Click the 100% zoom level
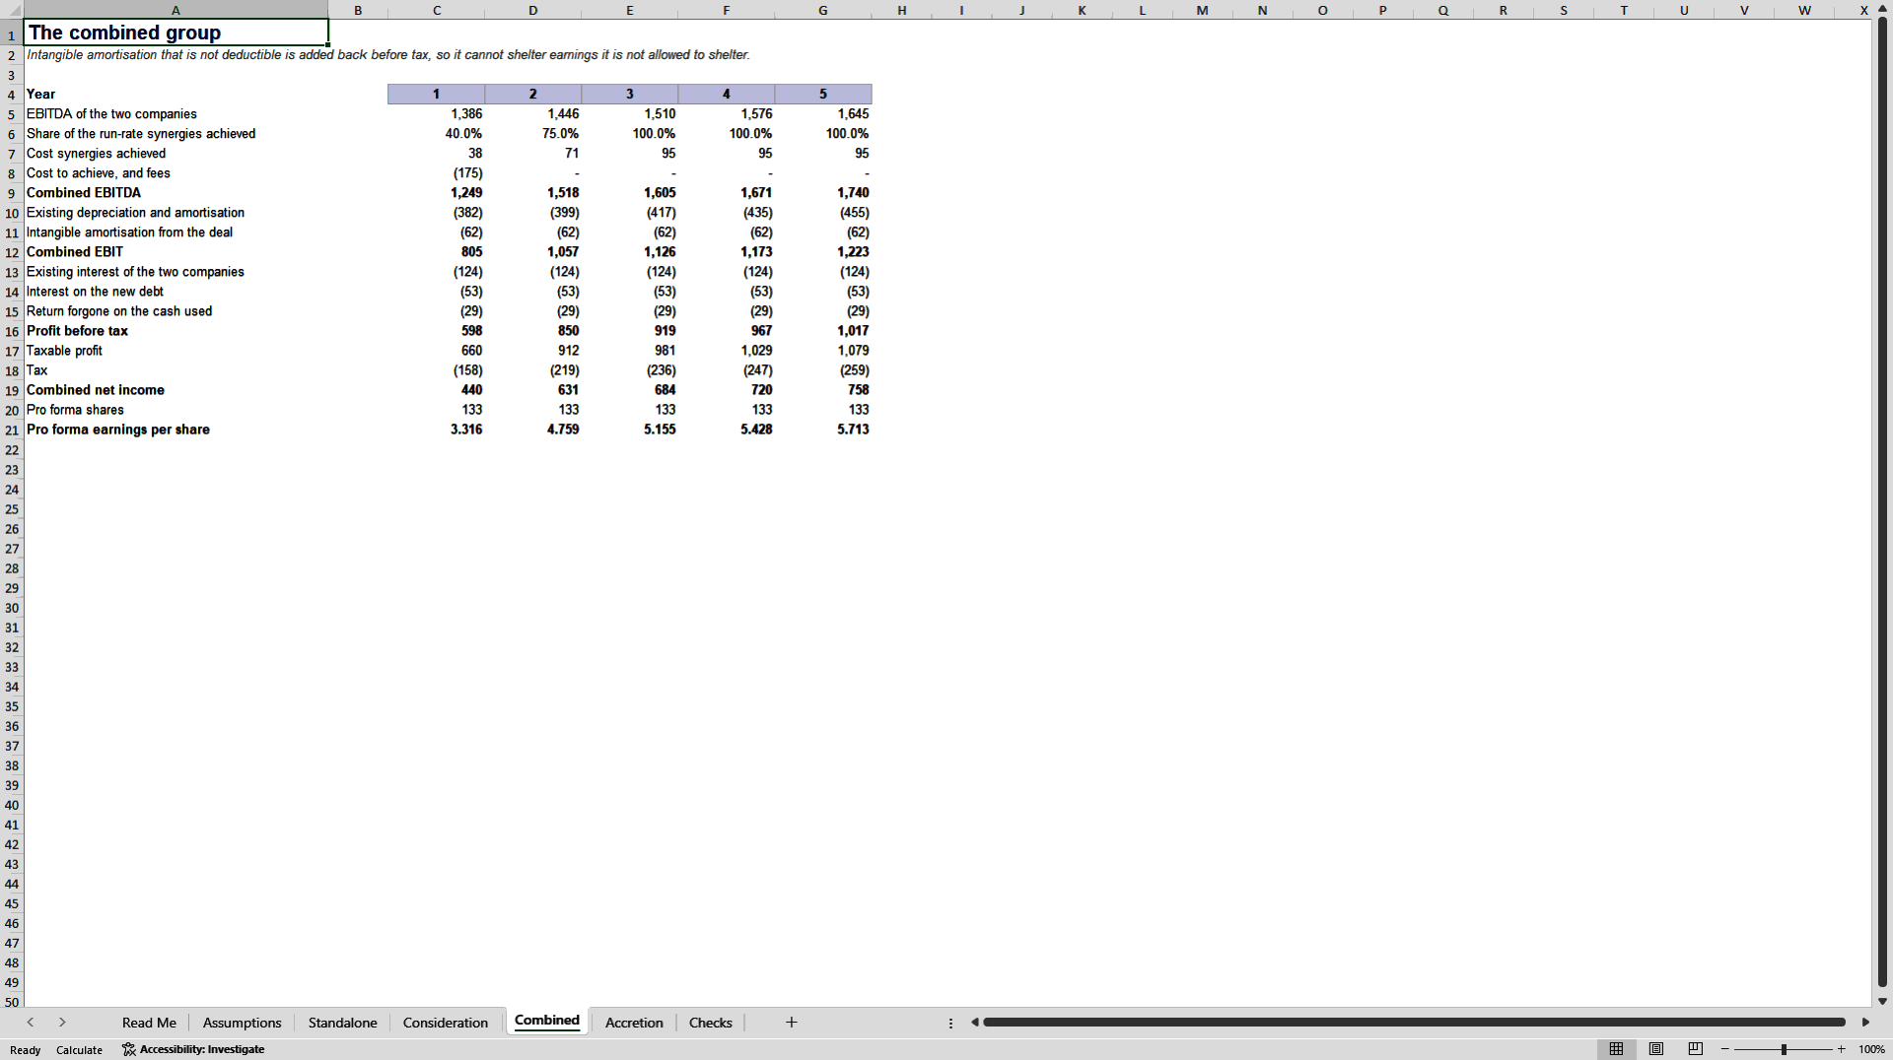Image resolution: width=1893 pixels, height=1060 pixels. coord(1871,1049)
